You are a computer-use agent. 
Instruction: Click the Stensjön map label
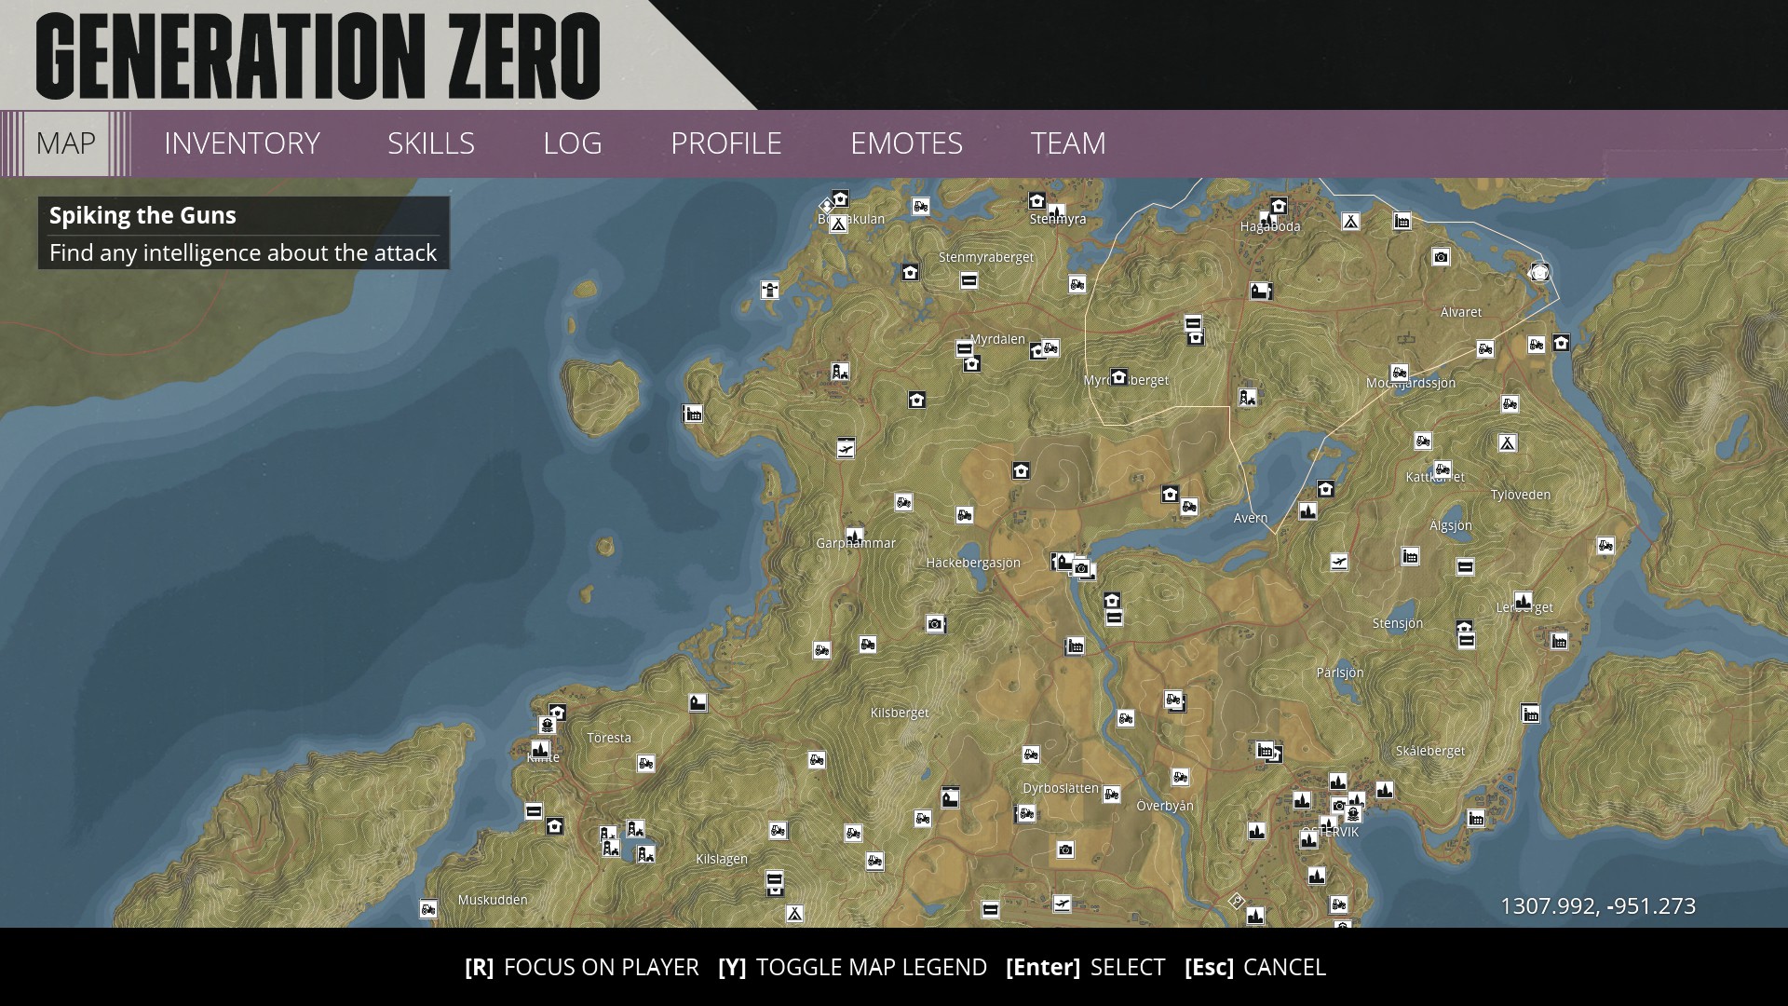[x=1398, y=623]
